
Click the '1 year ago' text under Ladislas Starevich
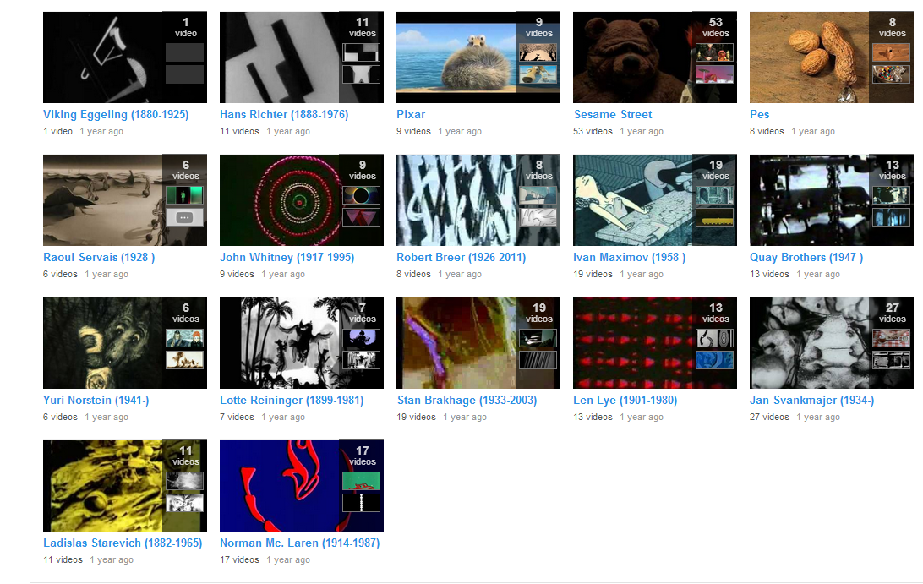(112, 559)
